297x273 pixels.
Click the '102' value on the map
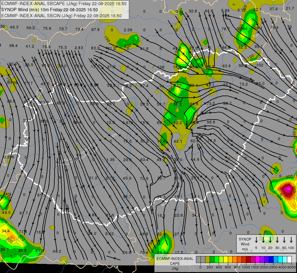pos(260,65)
